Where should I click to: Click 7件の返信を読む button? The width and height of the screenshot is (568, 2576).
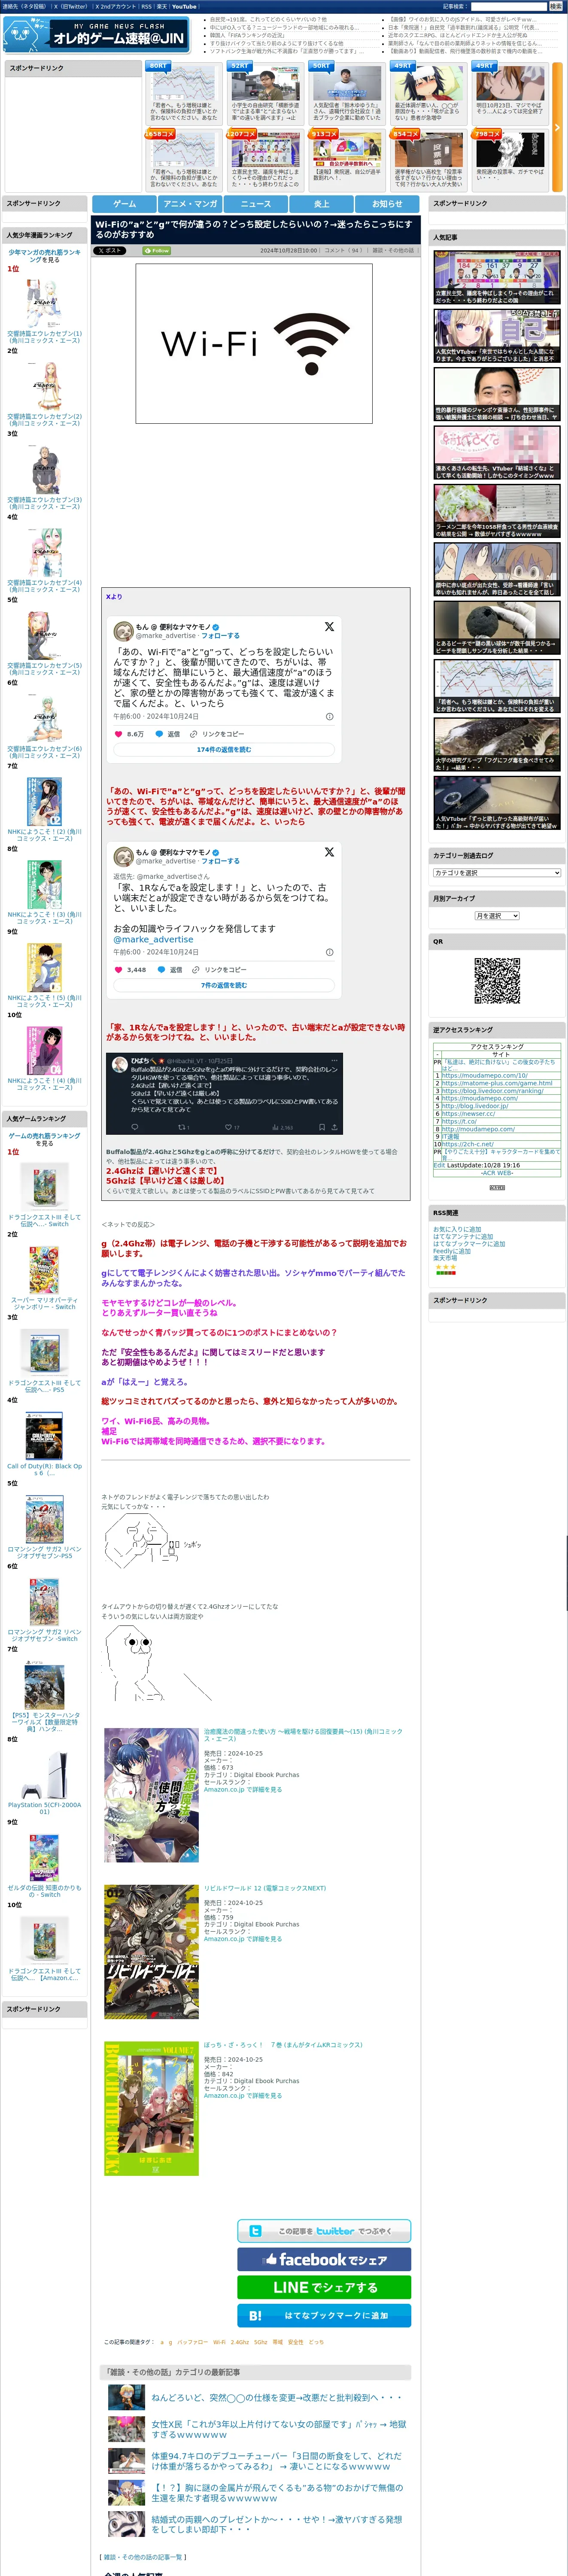(x=224, y=985)
